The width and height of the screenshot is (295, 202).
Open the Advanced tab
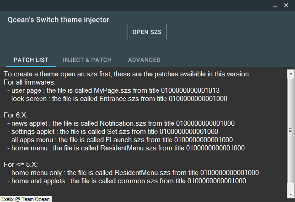pos(144,60)
